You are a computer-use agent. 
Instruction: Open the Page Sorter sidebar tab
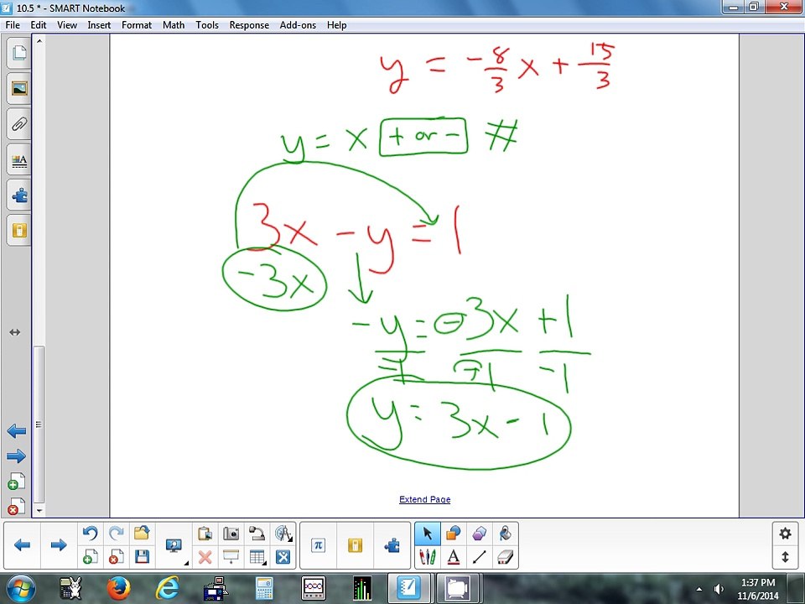tap(19, 52)
